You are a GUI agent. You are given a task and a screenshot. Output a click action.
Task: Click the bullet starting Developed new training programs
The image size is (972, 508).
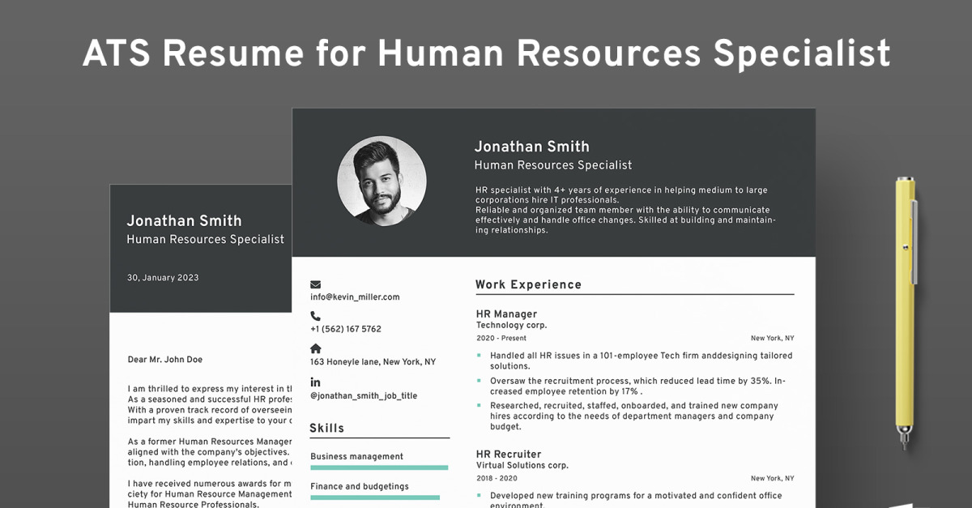point(636,500)
